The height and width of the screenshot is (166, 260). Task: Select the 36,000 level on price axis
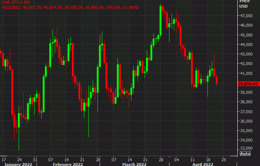[x=246, y=121]
